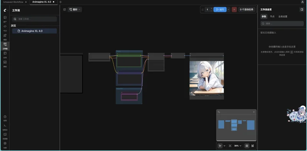Open the 0 个活动任务 active tasks button

tap(247, 9)
